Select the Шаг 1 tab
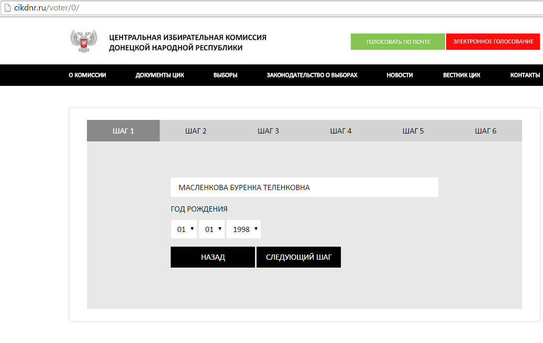 click(x=123, y=130)
